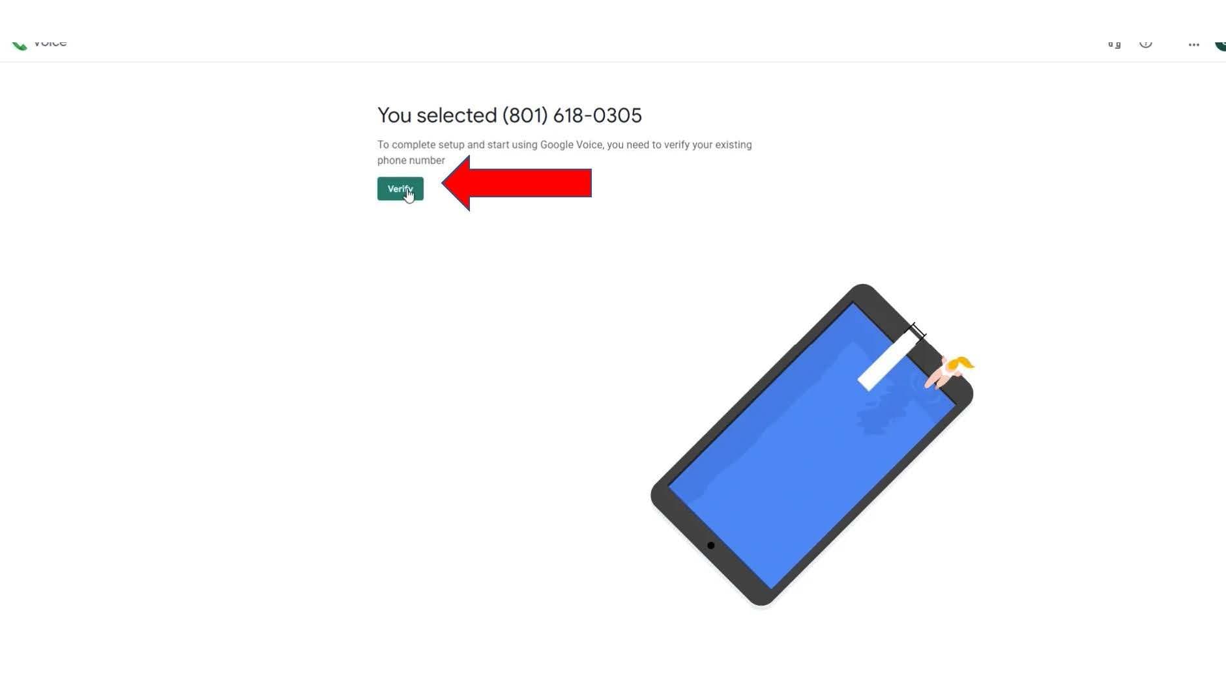Open the headset icon beside the help icon

[1115, 44]
